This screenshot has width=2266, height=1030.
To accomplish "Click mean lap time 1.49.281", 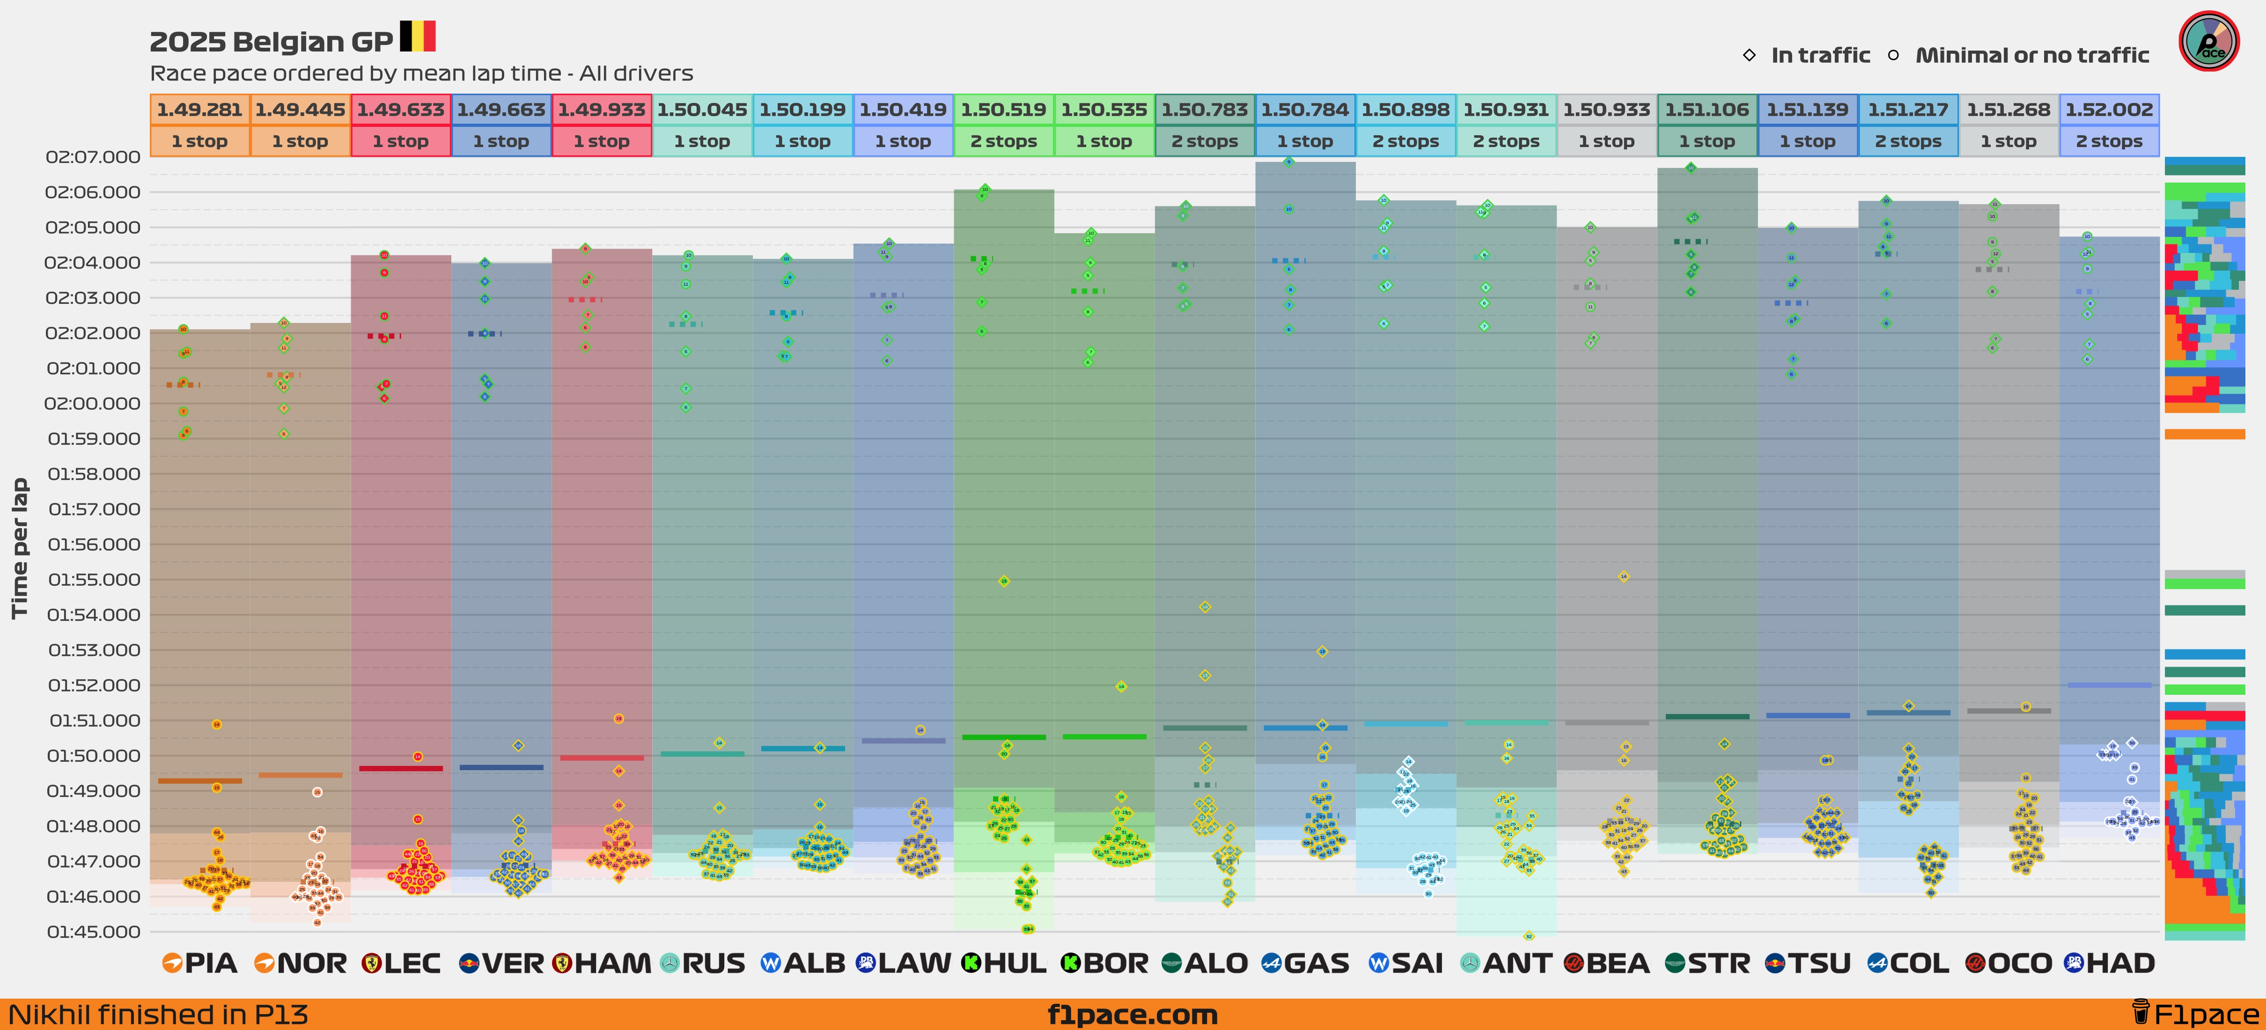I will pos(200,110).
